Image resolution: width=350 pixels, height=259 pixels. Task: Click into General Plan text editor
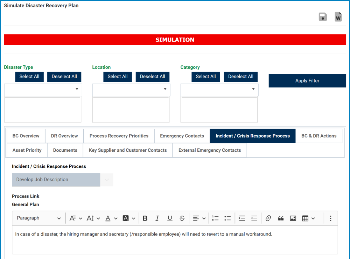(x=175, y=240)
